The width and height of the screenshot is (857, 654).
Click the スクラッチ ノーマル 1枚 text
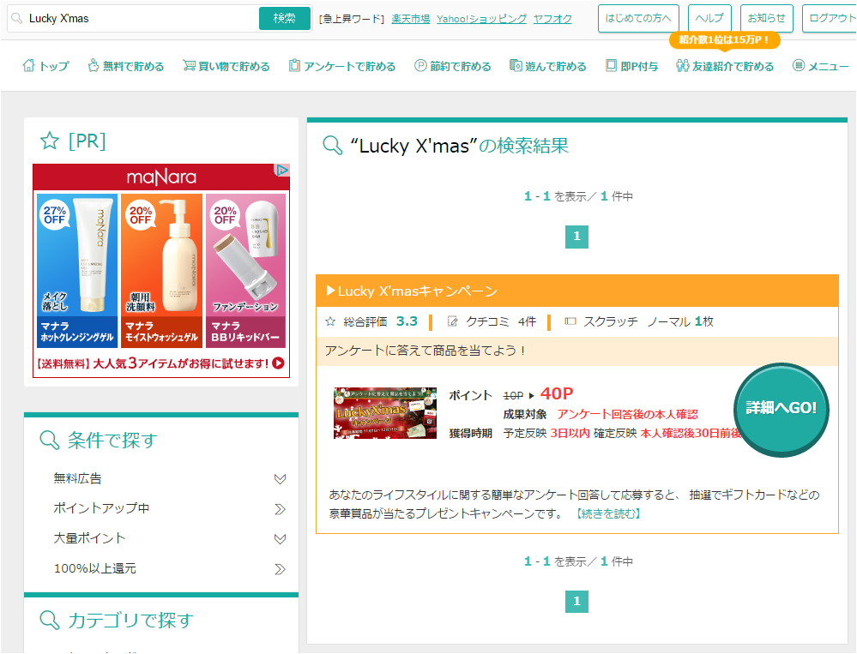[649, 321]
